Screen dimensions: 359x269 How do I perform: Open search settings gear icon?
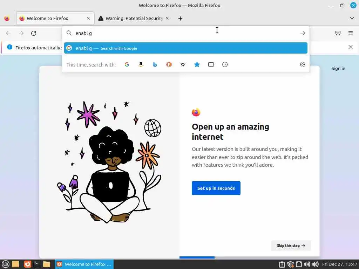[303, 64]
